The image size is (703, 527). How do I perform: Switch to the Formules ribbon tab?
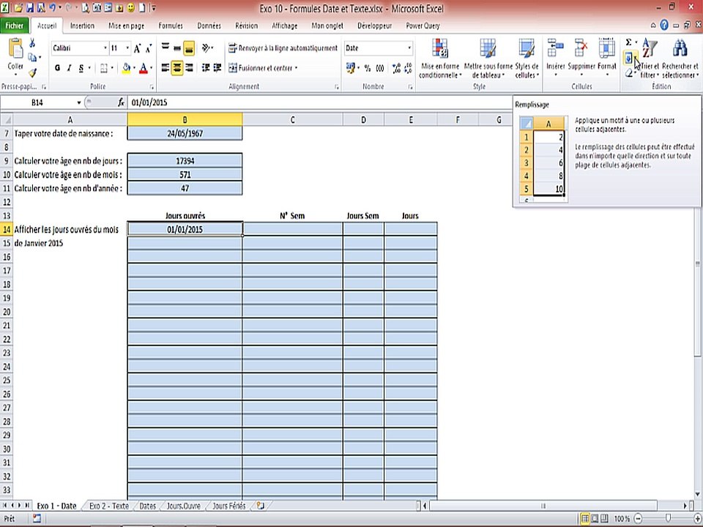coord(171,26)
